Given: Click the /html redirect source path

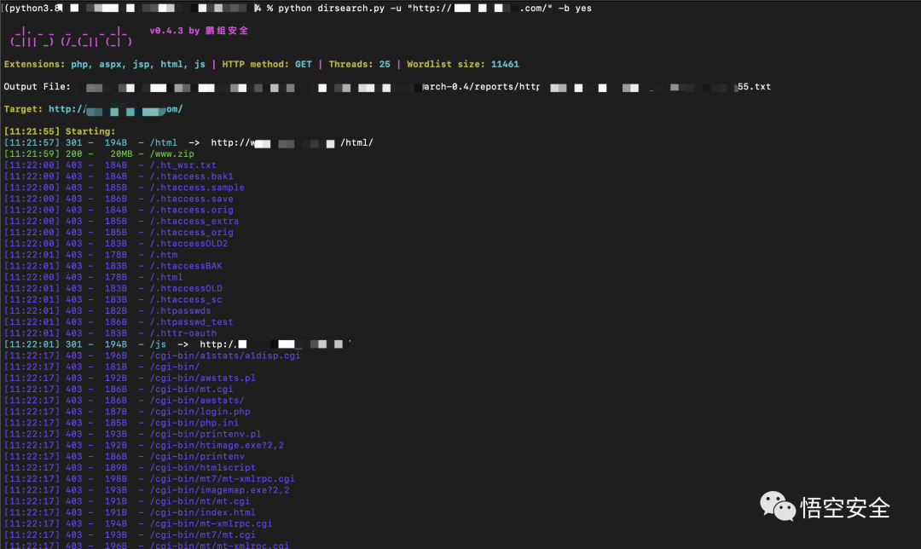Looking at the screenshot, I should click(163, 142).
